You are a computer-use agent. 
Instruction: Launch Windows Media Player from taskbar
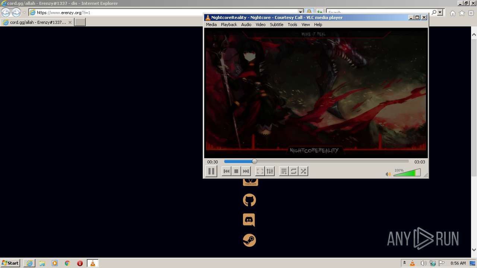(55, 263)
